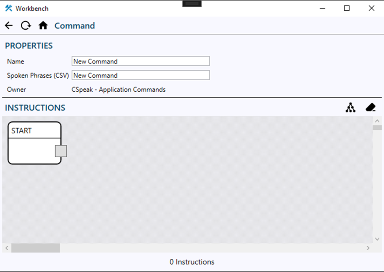Click the horizontal scrollbar right arrow
This screenshot has height=272, width=384.
point(368,248)
